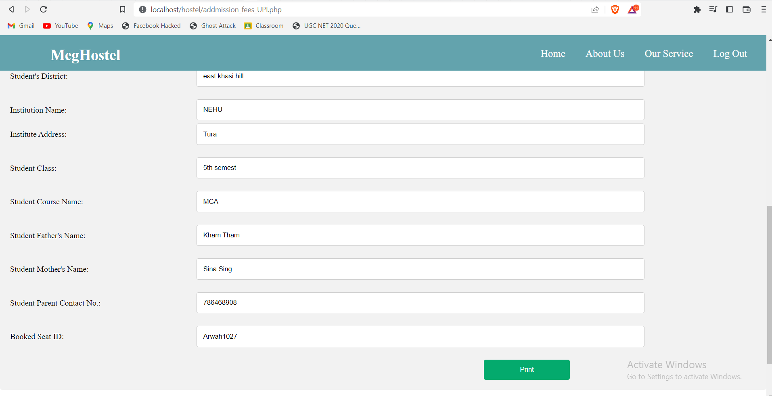772x396 pixels.
Task: Open the browser hamburger menu
Action: click(x=764, y=9)
